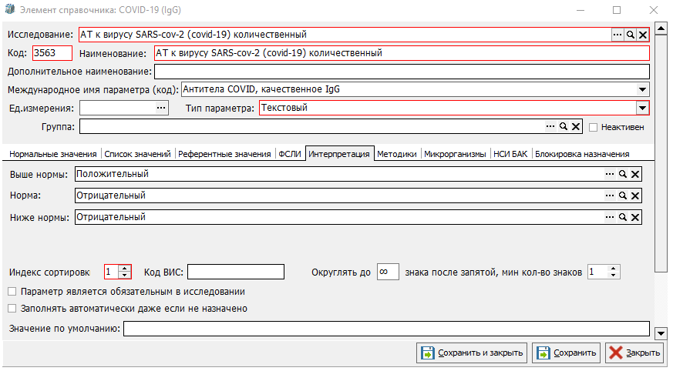Screen dimensions: 673x371
Task: Clear the Норма value with the X icon
Action: [x=634, y=196]
